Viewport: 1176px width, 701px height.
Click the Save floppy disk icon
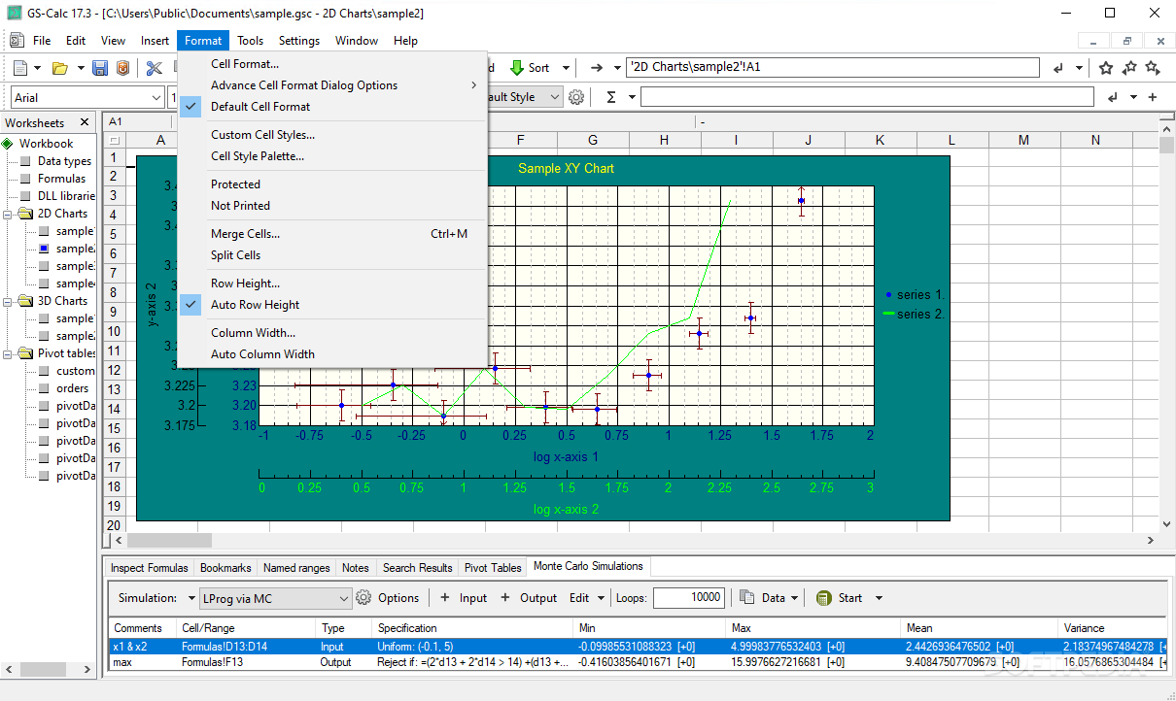pyautogui.click(x=100, y=68)
